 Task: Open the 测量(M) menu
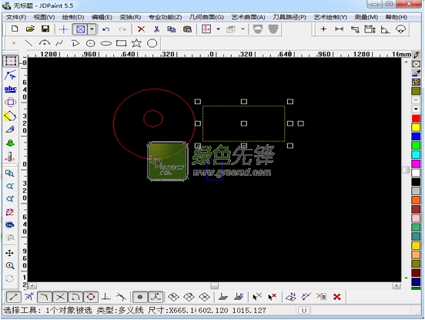pos(366,17)
